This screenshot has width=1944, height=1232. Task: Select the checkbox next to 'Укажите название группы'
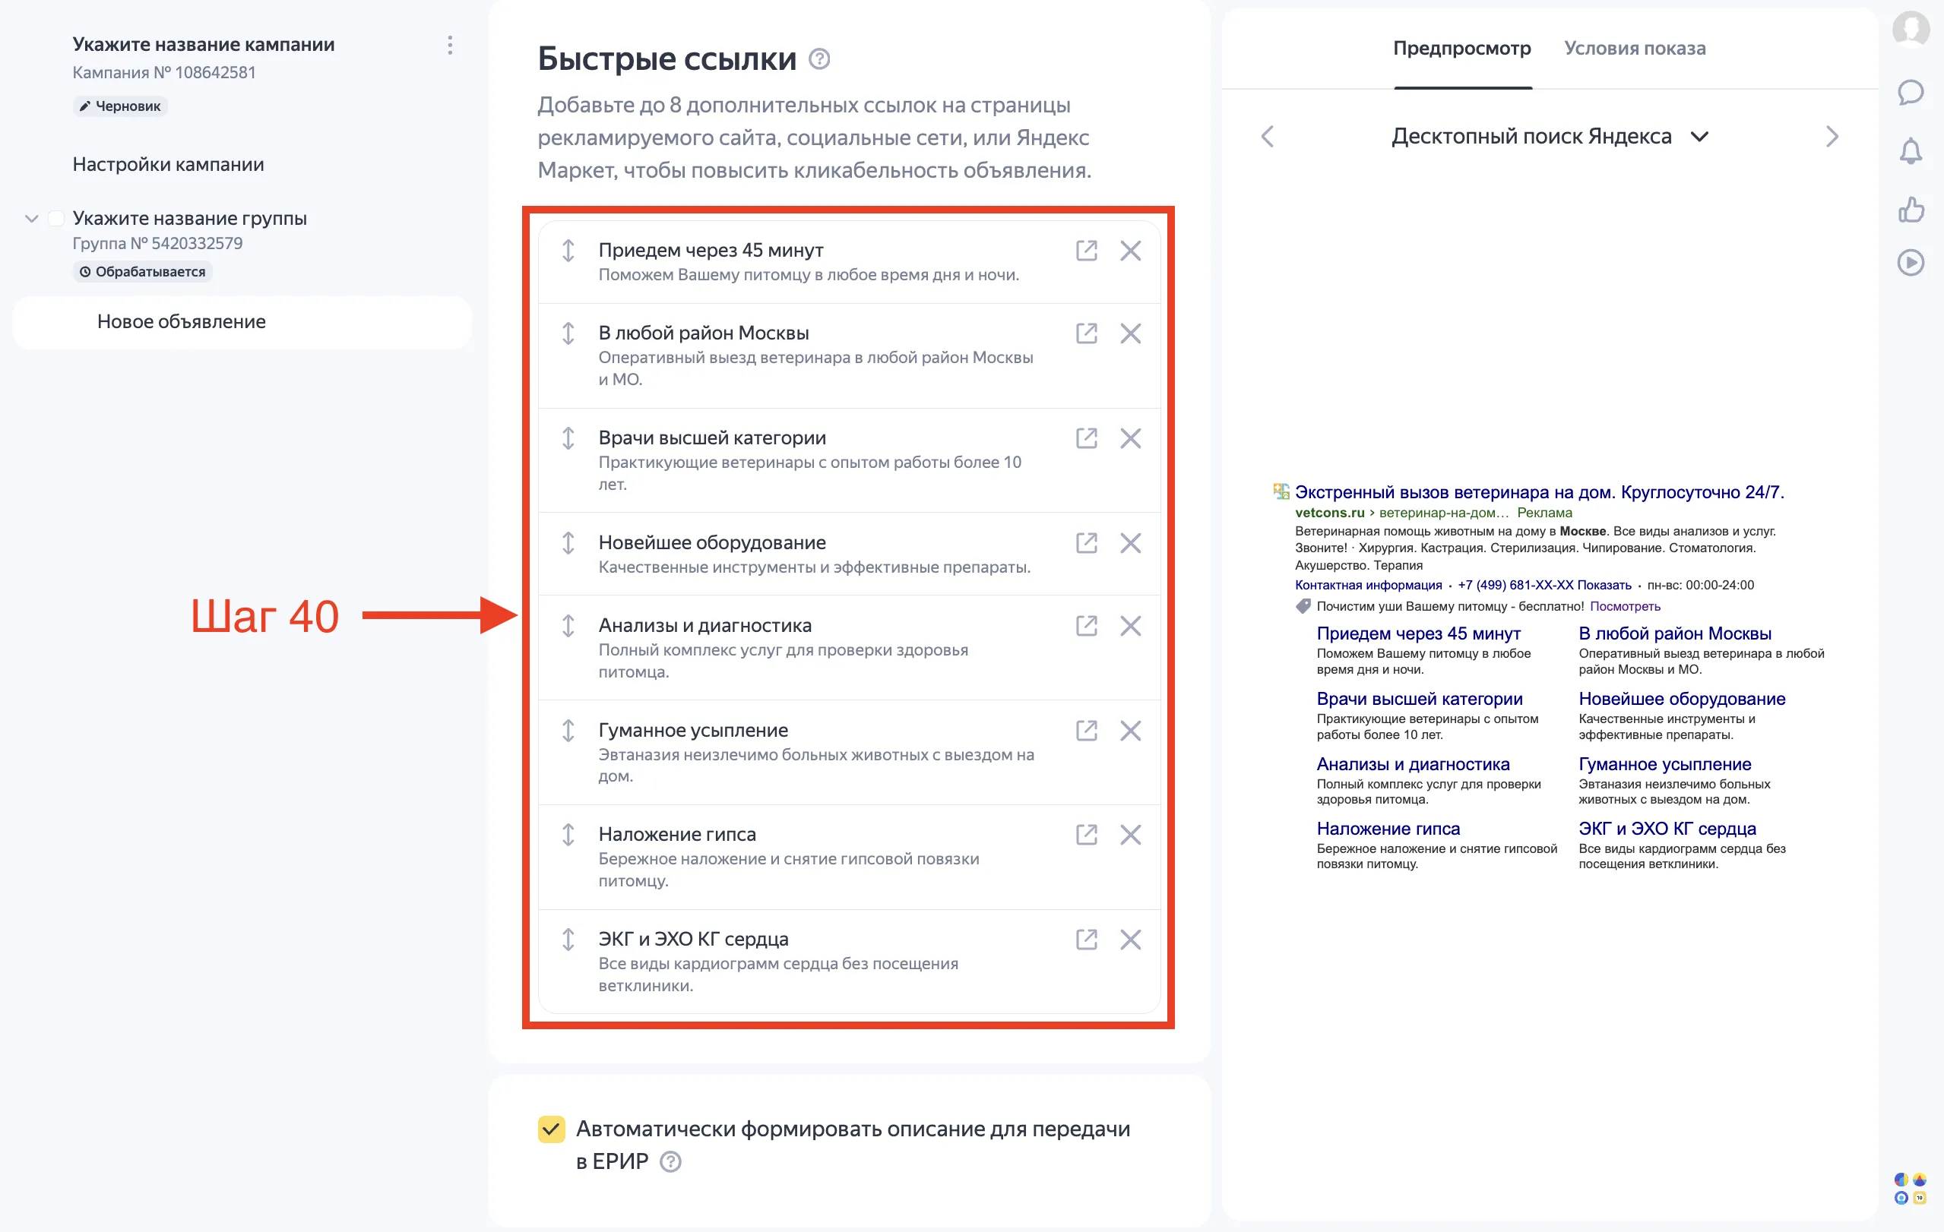[x=55, y=218]
